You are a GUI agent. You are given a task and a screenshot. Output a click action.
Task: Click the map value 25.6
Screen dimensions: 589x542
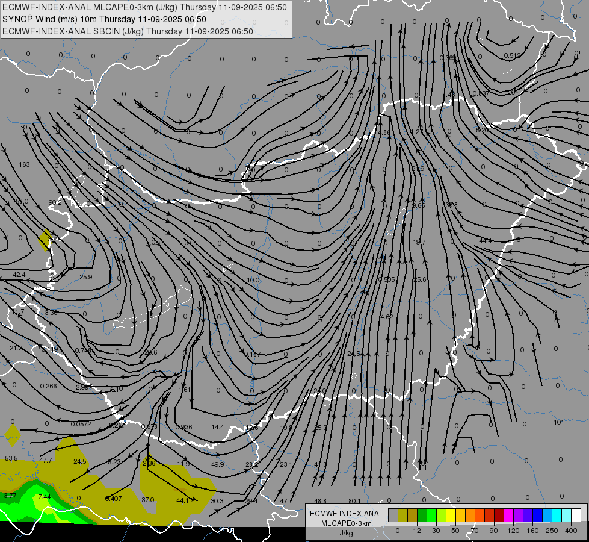(x=420, y=280)
